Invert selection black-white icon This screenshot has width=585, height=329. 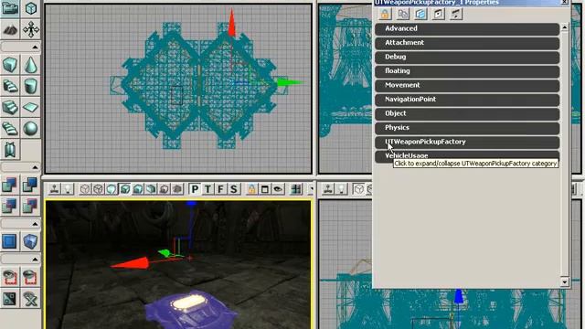coord(10,299)
